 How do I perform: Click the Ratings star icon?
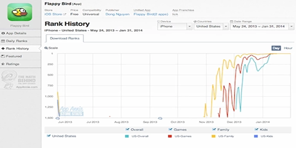click(3, 64)
